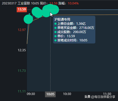118x101 pixels.
Task: Click the lowest green trade bubble near 09:30
Action: coord(28,19)
